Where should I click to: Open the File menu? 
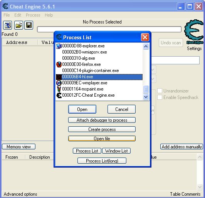point(7,15)
